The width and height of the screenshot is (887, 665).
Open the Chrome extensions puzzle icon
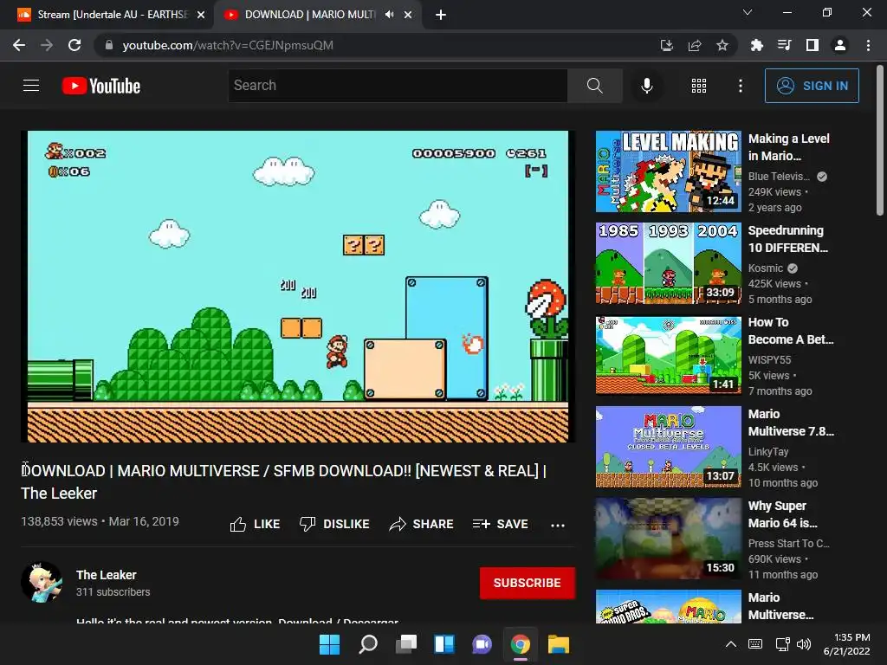coord(756,45)
